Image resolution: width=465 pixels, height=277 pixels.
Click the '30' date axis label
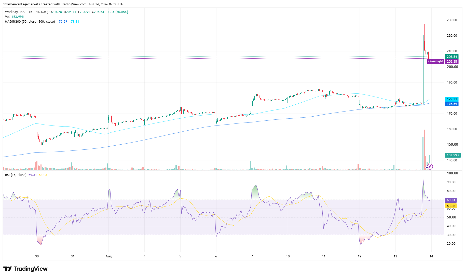37,256
